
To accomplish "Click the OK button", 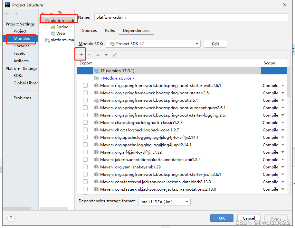I will click(222, 218).
